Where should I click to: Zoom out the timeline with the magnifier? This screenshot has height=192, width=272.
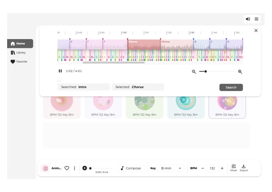tap(194, 72)
